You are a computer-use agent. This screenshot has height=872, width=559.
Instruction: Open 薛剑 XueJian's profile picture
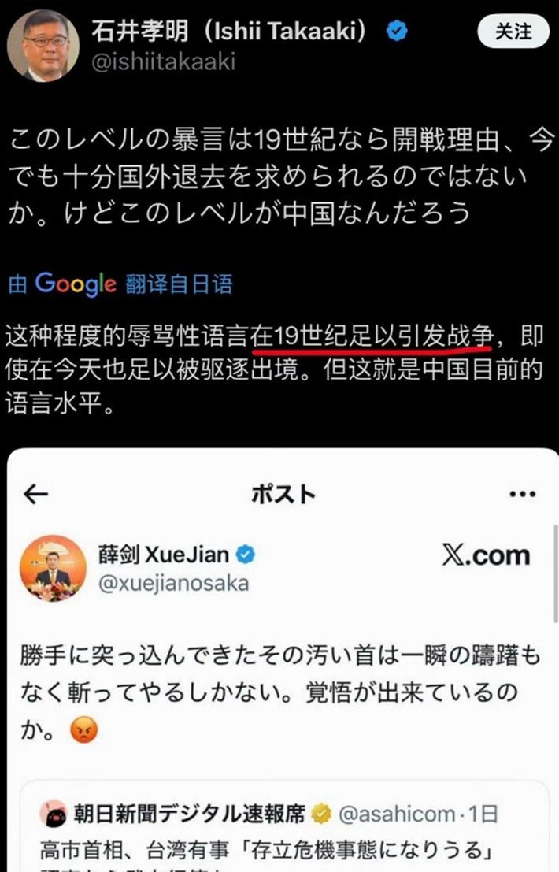[x=53, y=569]
